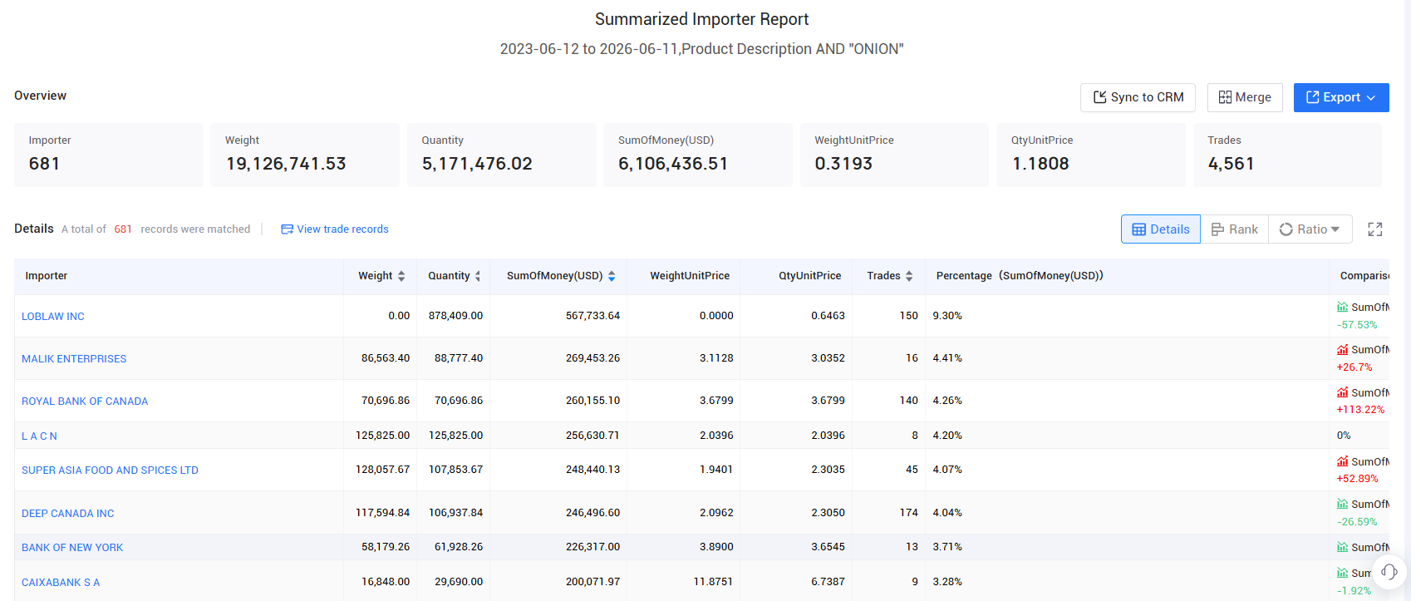Screen dimensions: 1411x601
Task: Switch to the Rank view tab
Action: click(1234, 229)
